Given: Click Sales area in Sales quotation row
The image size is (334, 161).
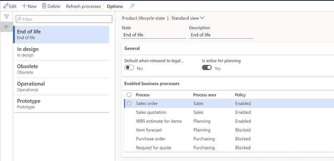Looking at the screenshot, I should tap(198, 112).
